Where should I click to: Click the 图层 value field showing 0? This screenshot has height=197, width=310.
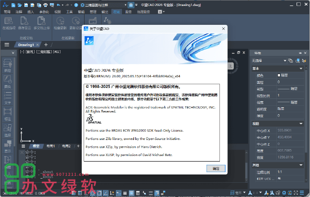[x=290, y=82]
